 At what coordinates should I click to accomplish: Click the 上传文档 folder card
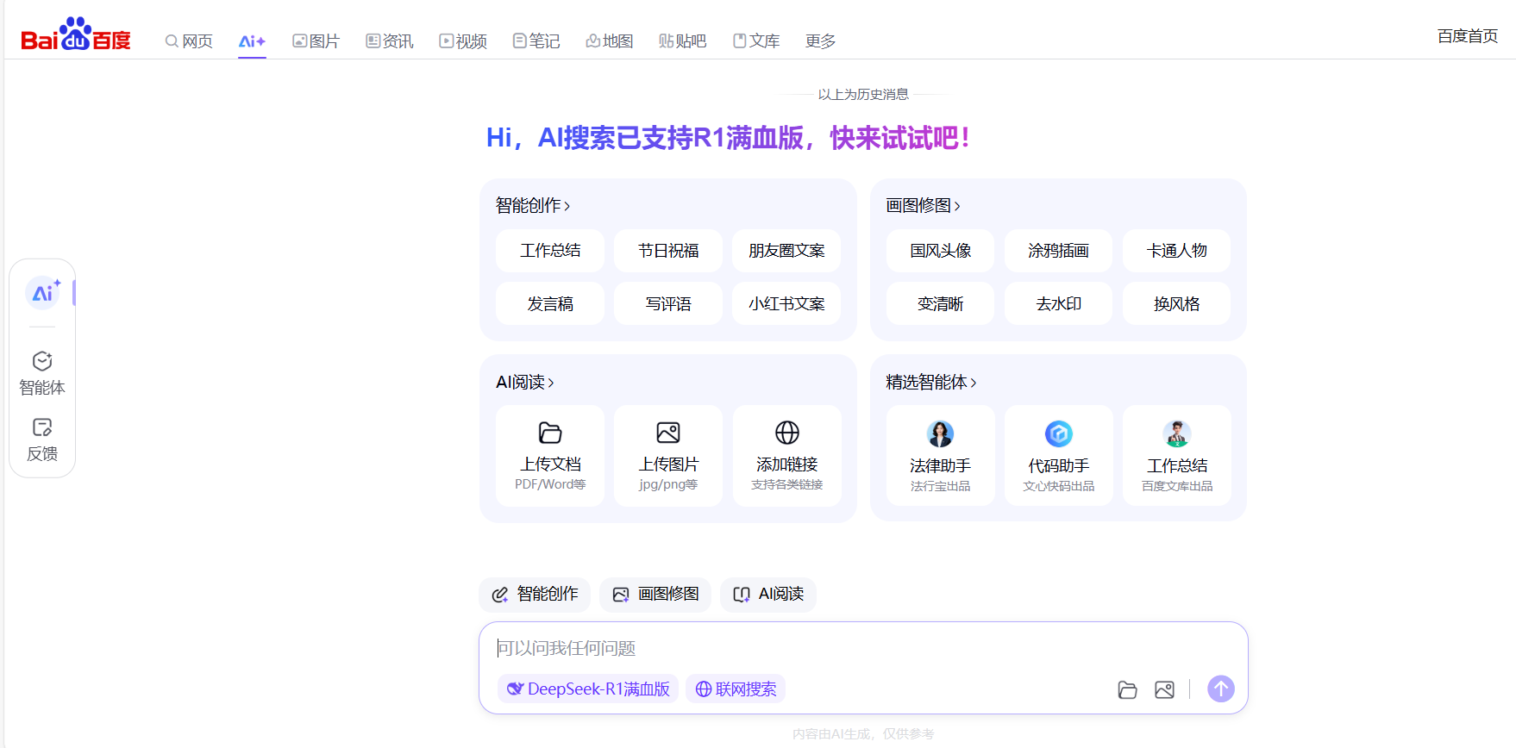[x=550, y=456]
